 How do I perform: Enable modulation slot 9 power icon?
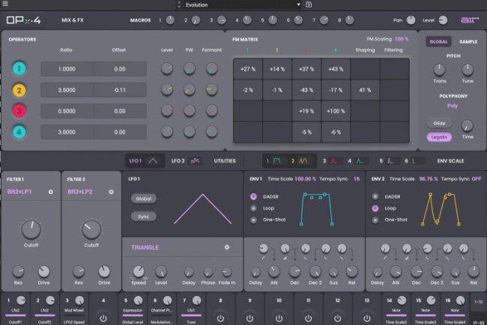pyautogui.click(x=249, y=318)
